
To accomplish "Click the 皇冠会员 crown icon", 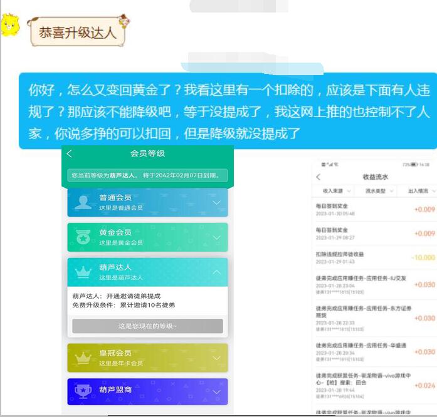I will pos(83,358).
